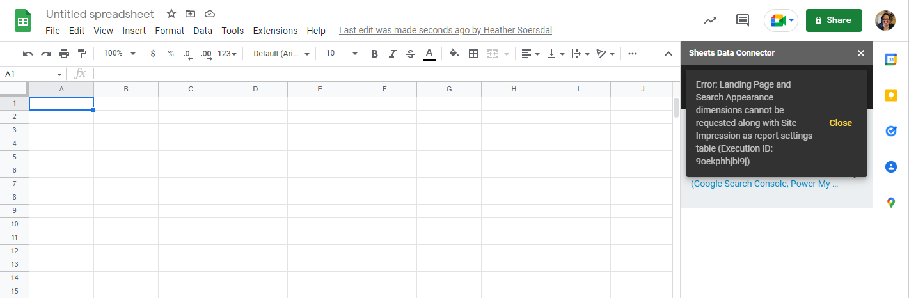
Task: Toggle bold formatting
Action: pyautogui.click(x=374, y=54)
